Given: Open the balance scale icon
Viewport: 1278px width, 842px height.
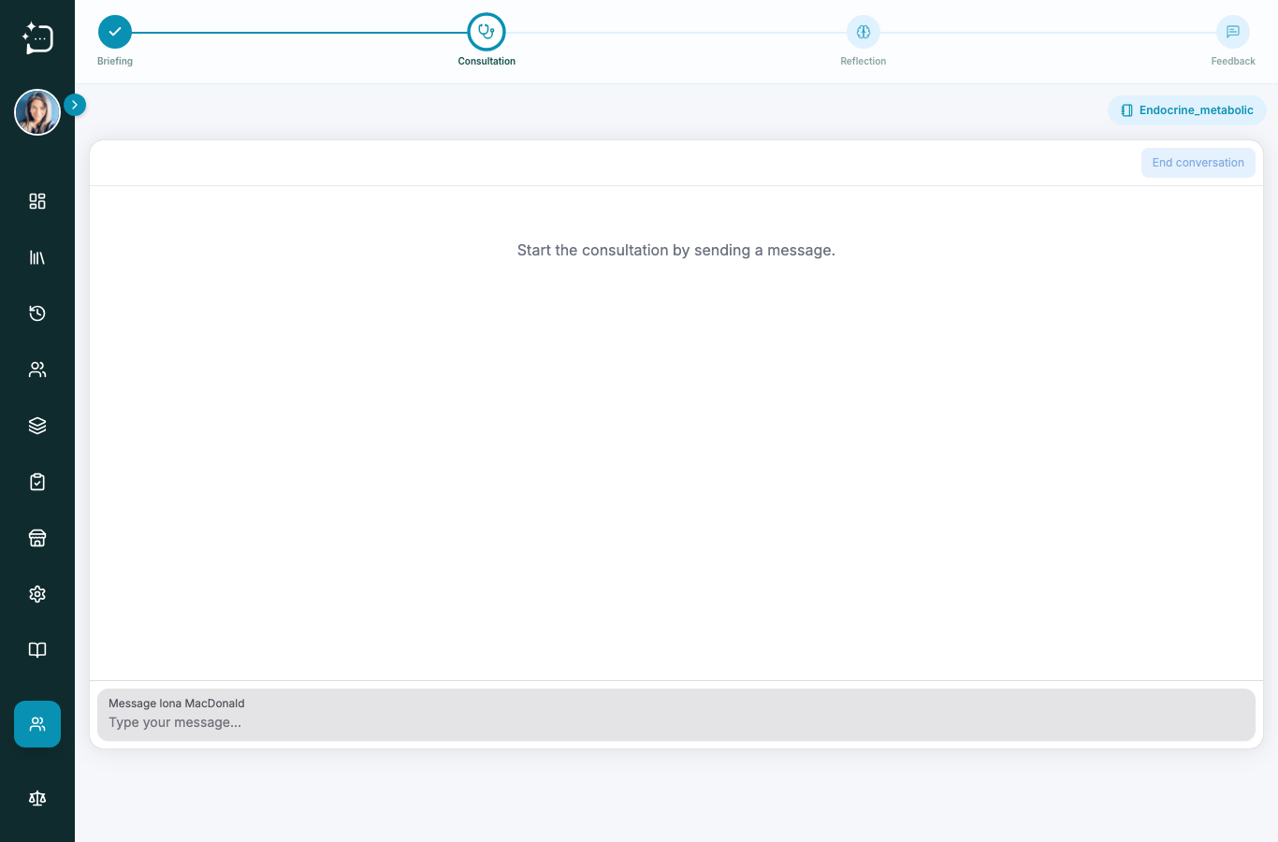Looking at the screenshot, I should [37, 798].
